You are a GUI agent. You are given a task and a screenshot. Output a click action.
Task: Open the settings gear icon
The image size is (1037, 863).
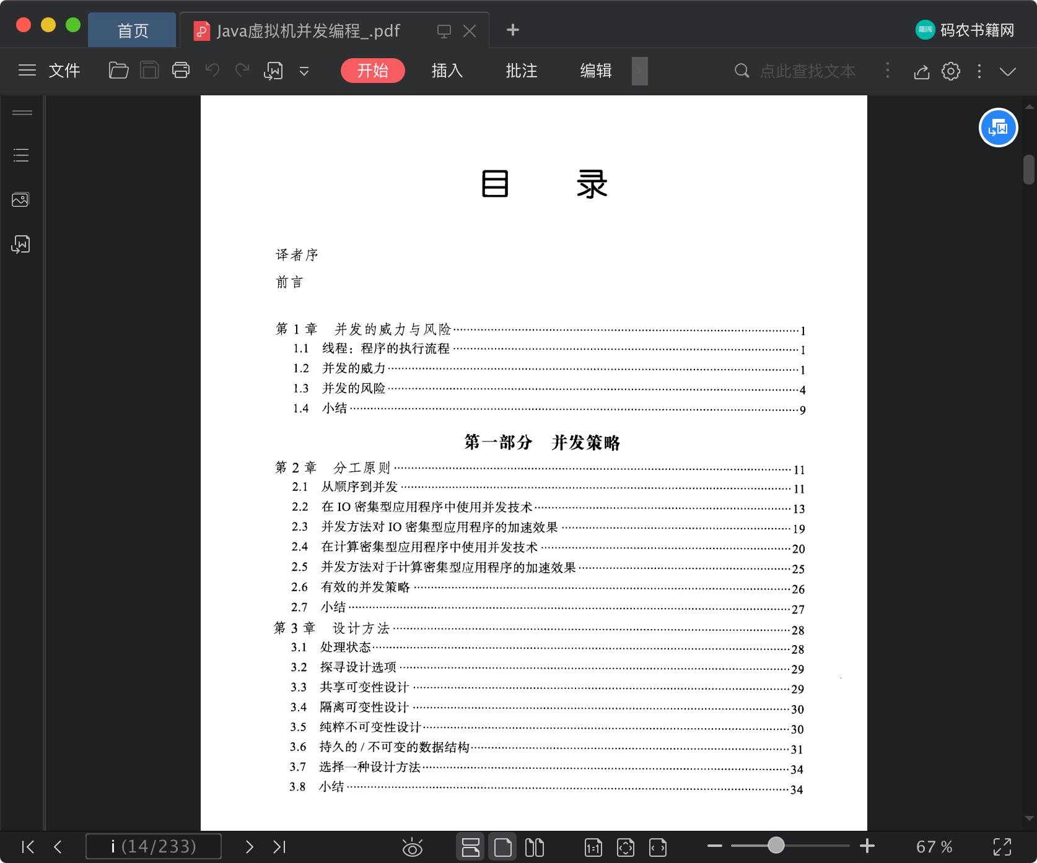[951, 71]
